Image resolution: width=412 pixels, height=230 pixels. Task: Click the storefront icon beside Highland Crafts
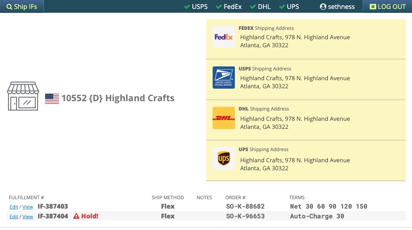(23, 96)
